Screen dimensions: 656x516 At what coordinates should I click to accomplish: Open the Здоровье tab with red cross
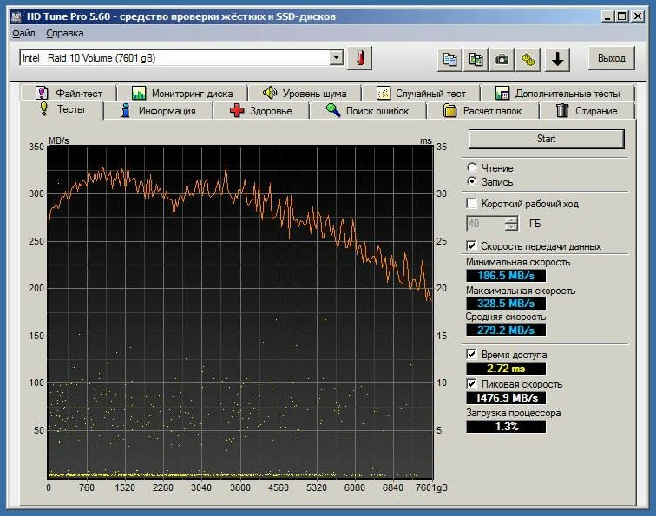(x=260, y=110)
